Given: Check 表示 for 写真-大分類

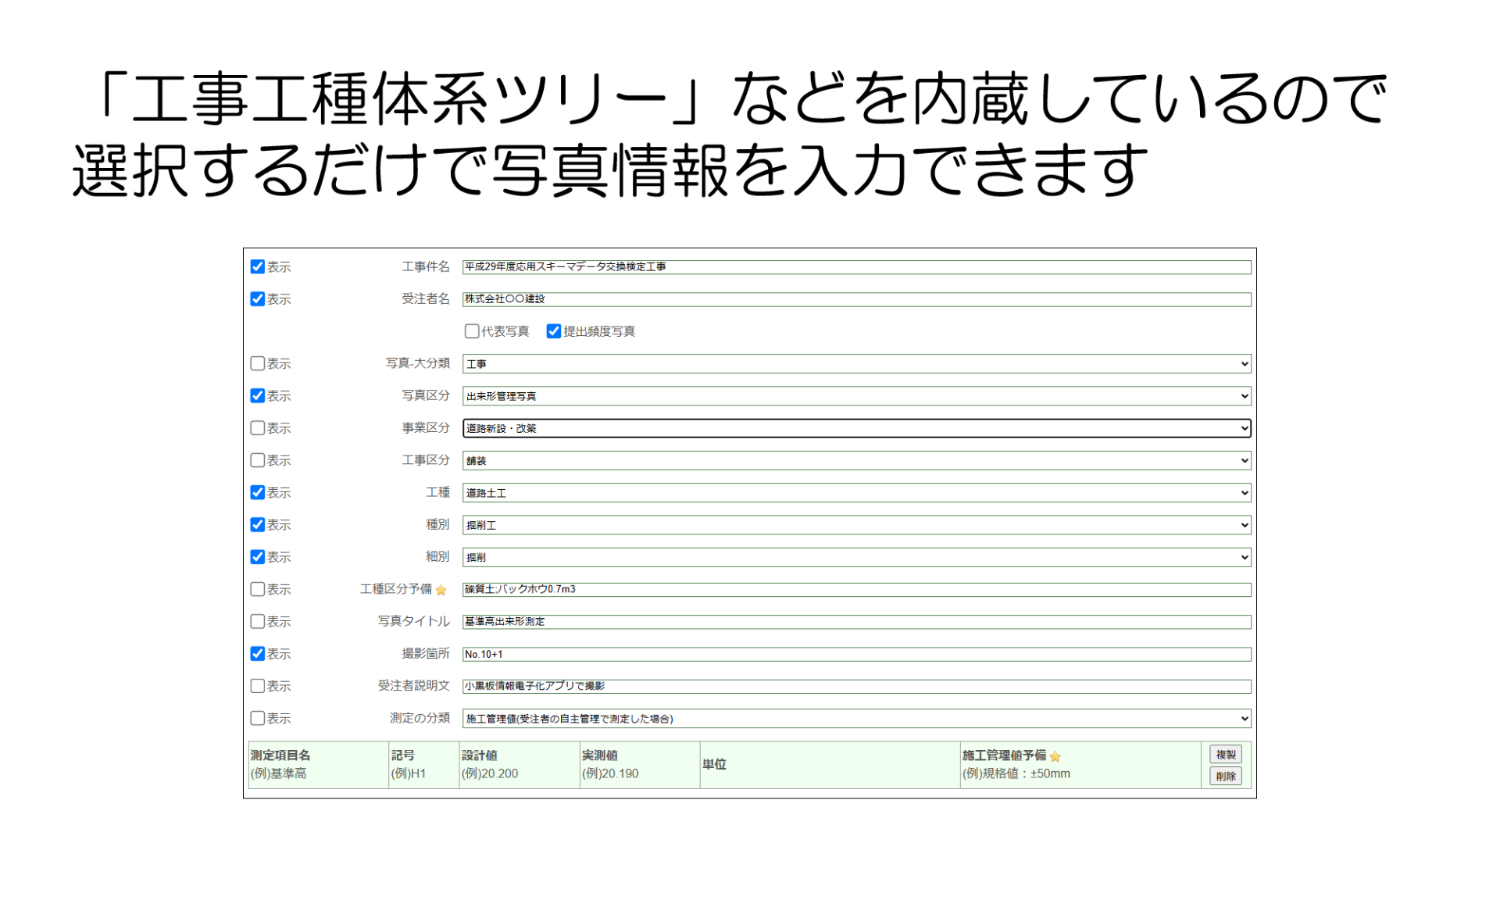Looking at the screenshot, I should tap(258, 363).
